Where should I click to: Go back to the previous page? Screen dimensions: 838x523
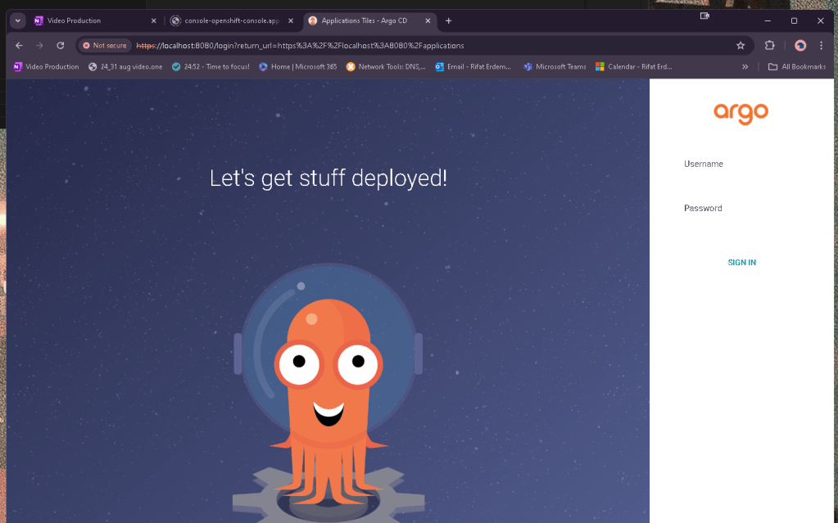click(x=19, y=45)
